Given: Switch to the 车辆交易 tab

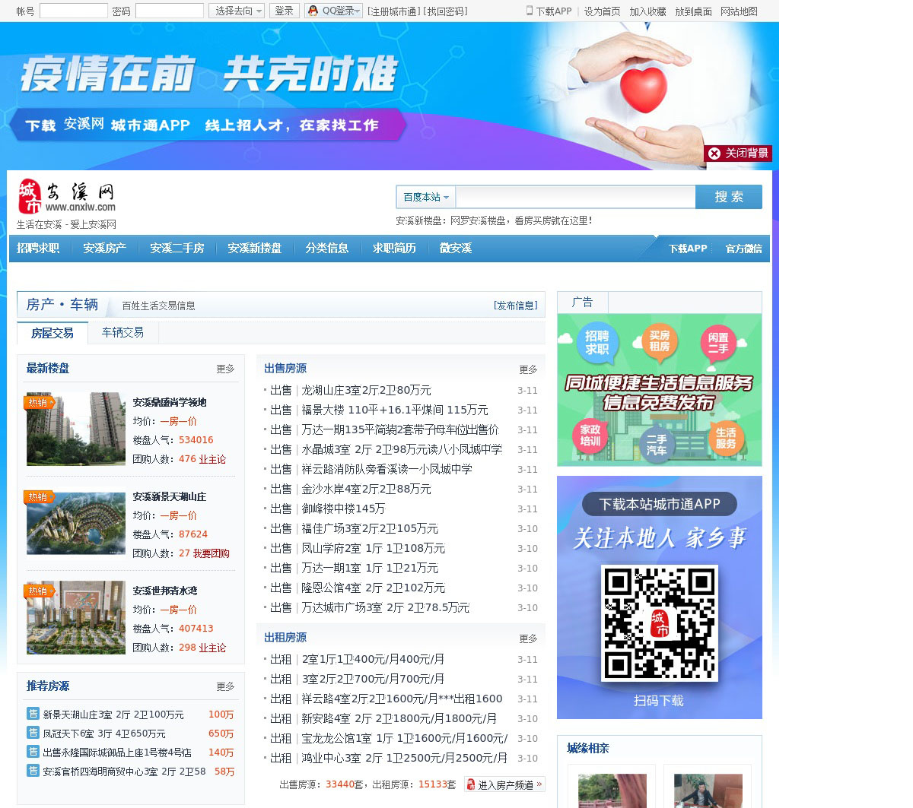Looking at the screenshot, I should (x=122, y=332).
